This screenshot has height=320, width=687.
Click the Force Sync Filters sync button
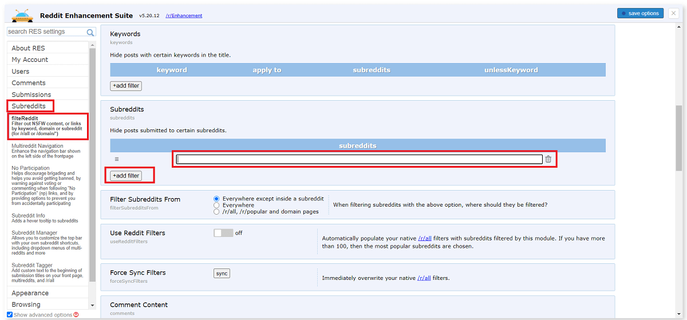222,274
